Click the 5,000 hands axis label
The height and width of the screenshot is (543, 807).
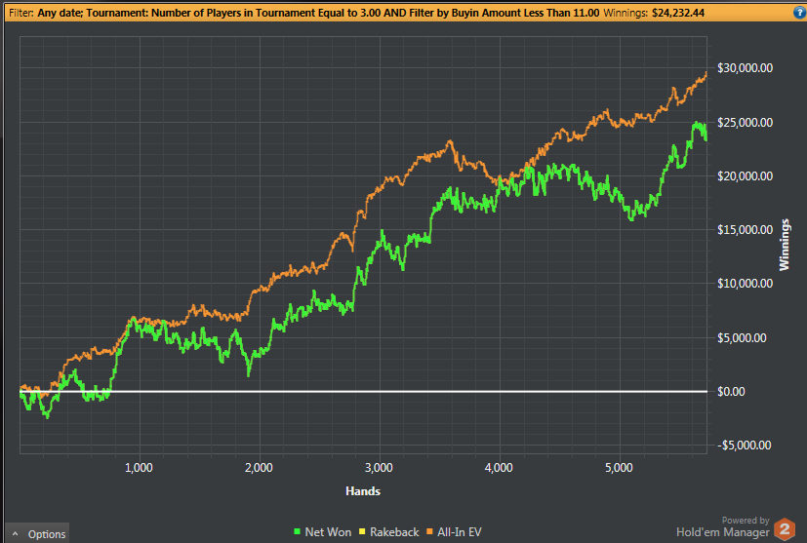pos(619,468)
